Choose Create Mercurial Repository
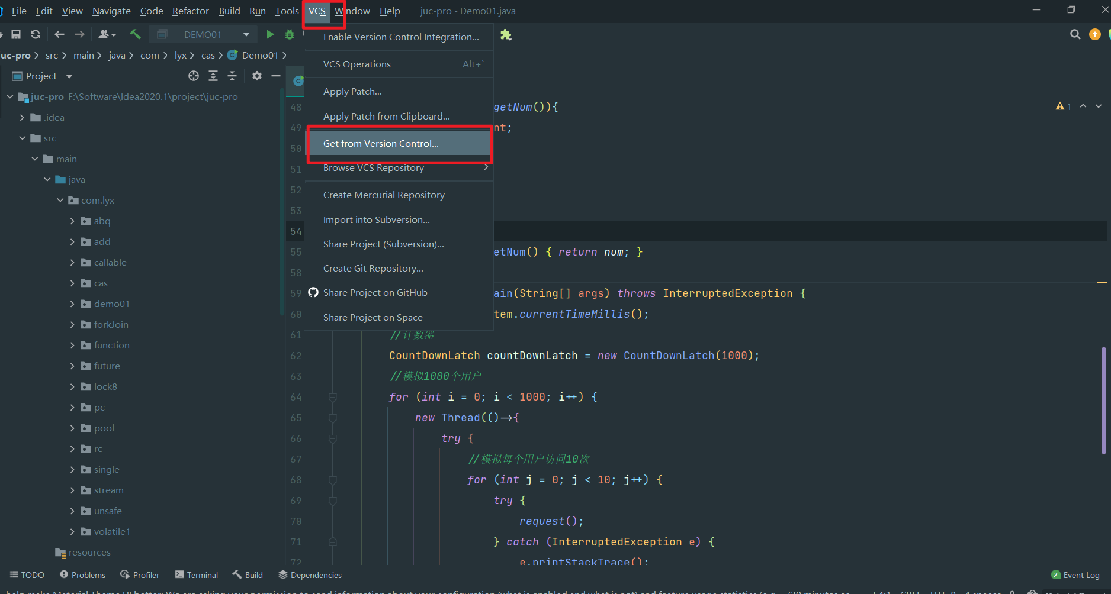This screenshot has width=1111, height=594. (399, 195)
